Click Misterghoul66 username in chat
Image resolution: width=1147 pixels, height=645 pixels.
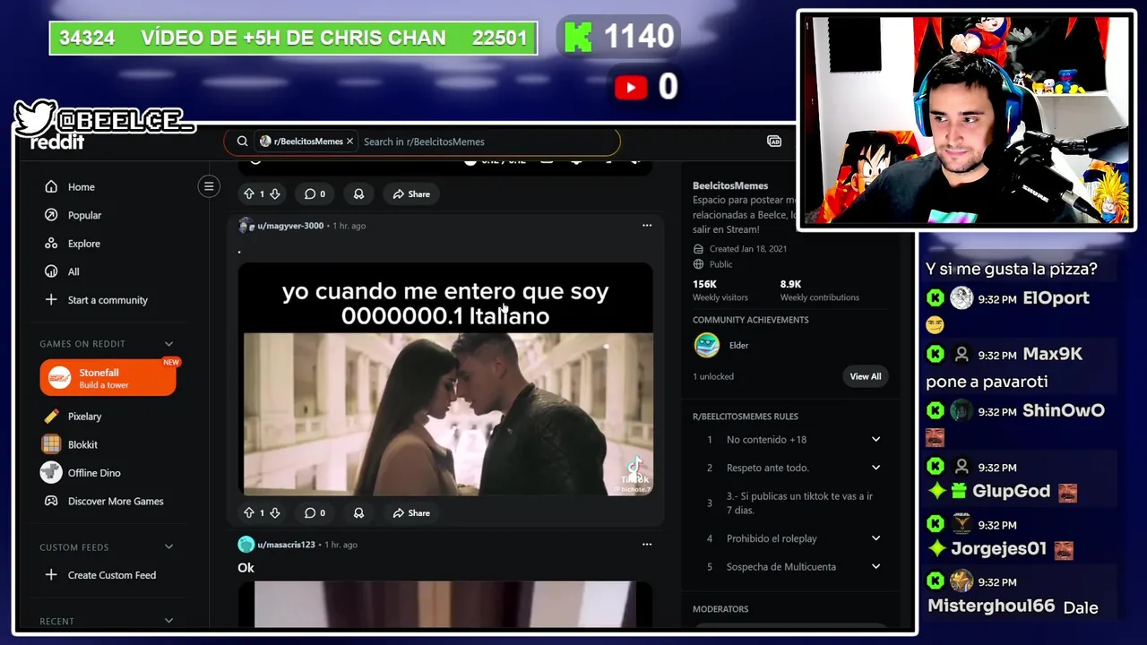991,606
